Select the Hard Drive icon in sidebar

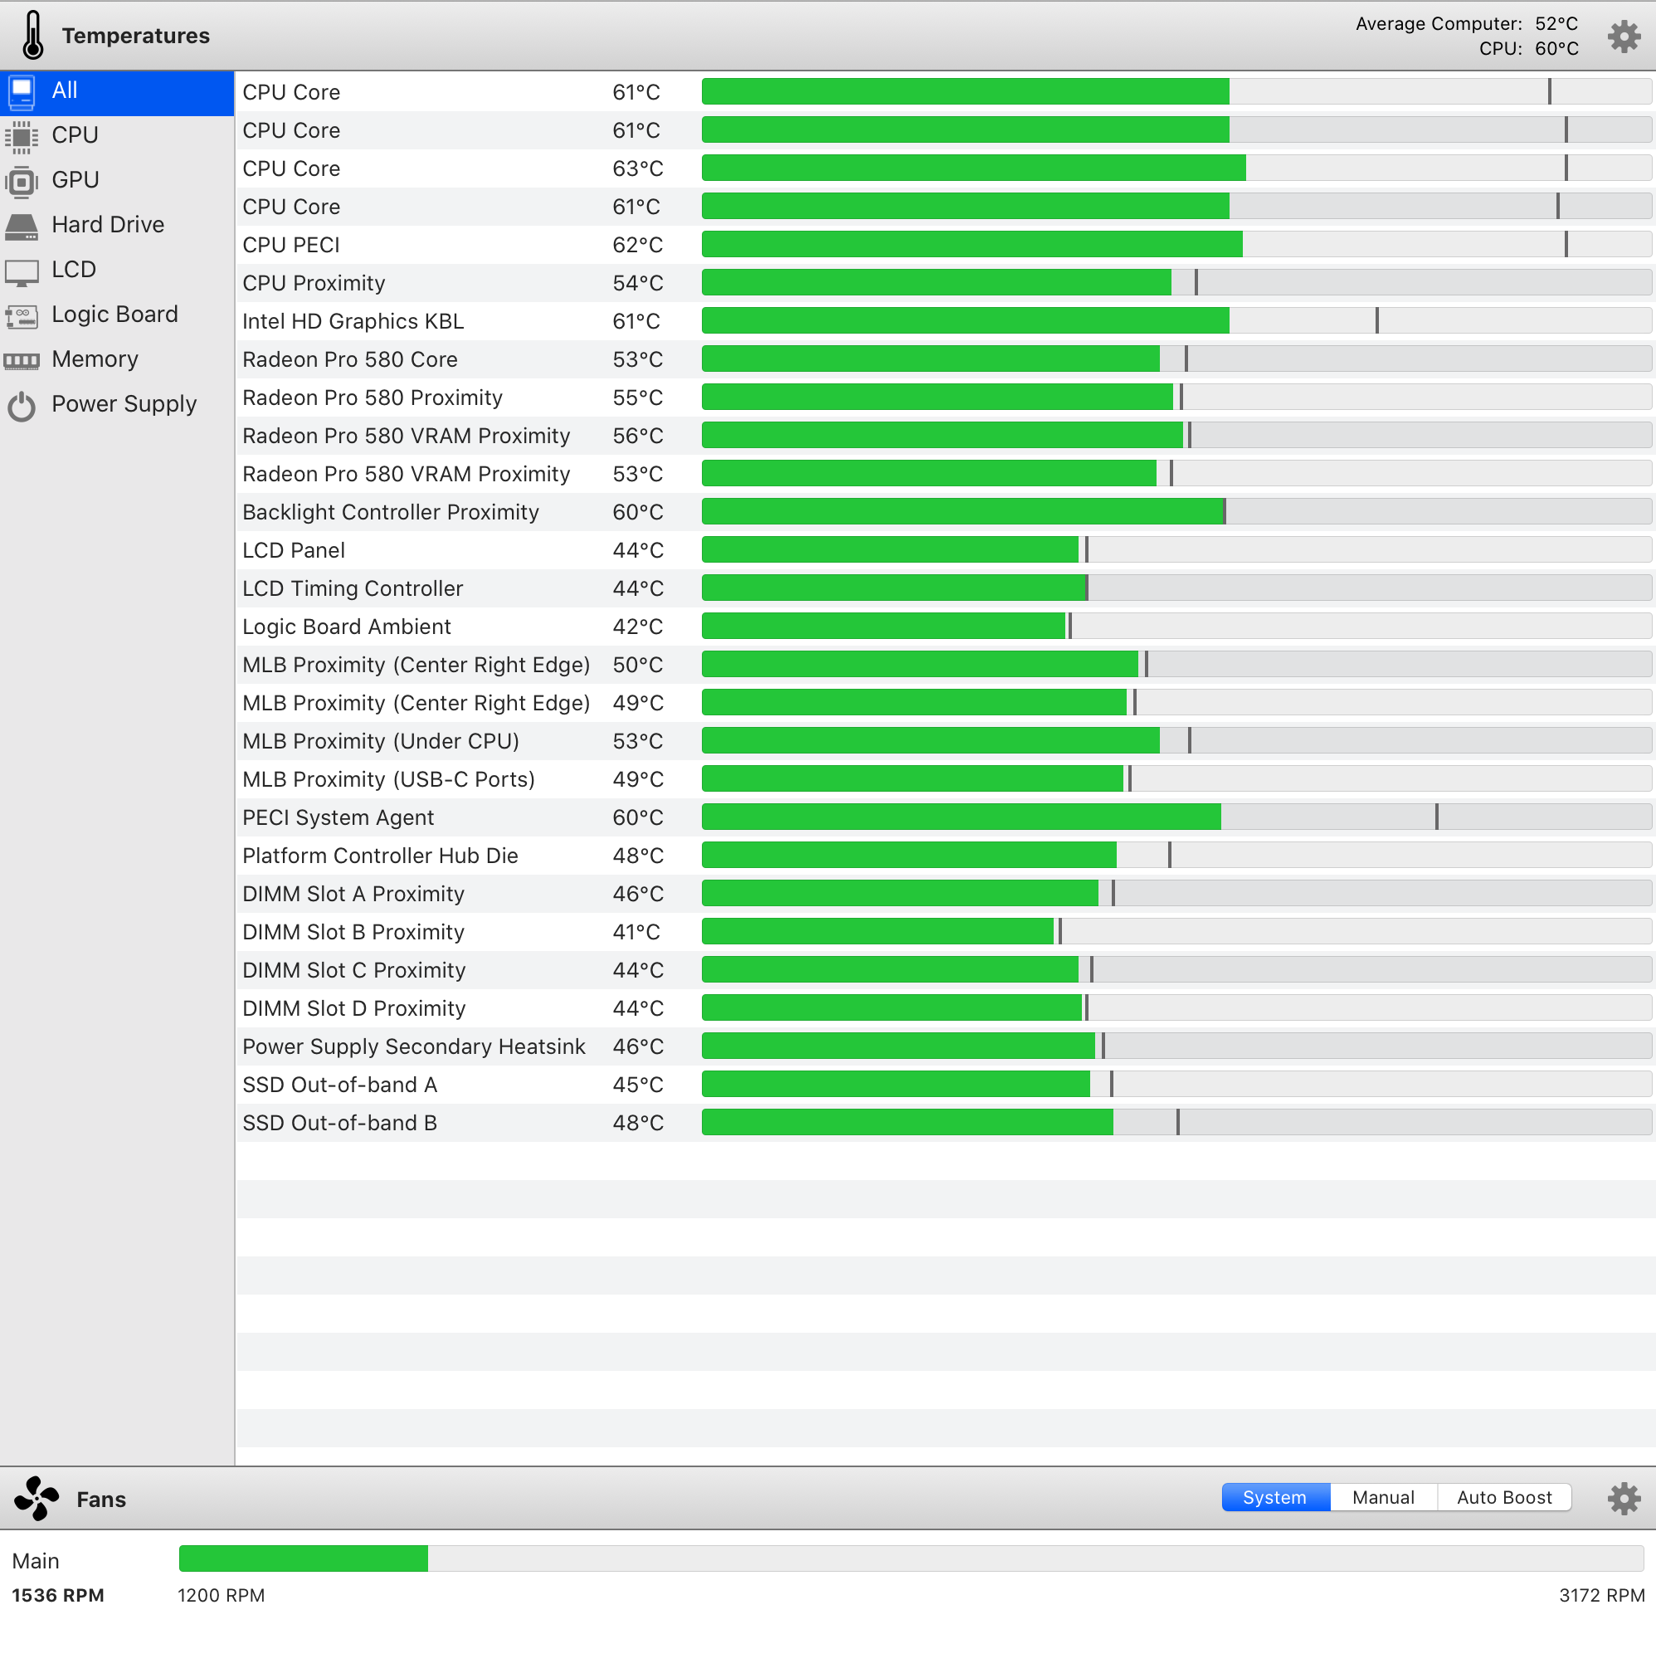click(x=22, y=226)
